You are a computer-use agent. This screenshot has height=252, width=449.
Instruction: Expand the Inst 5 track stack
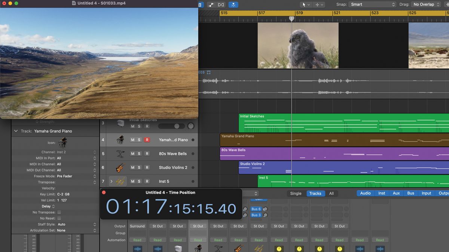[112, 181]
